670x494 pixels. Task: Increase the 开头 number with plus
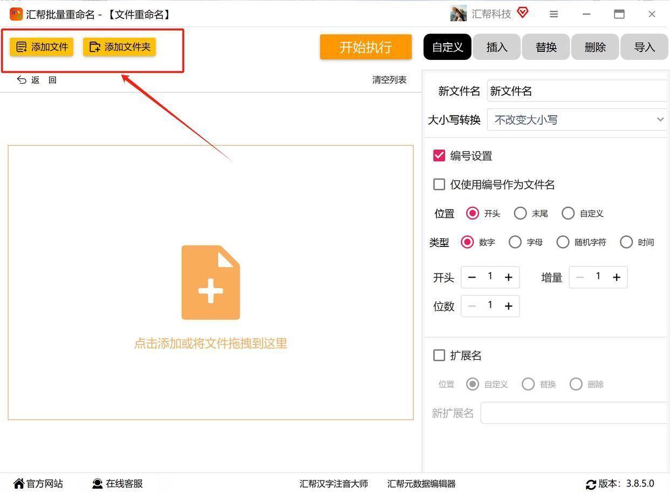508,277
